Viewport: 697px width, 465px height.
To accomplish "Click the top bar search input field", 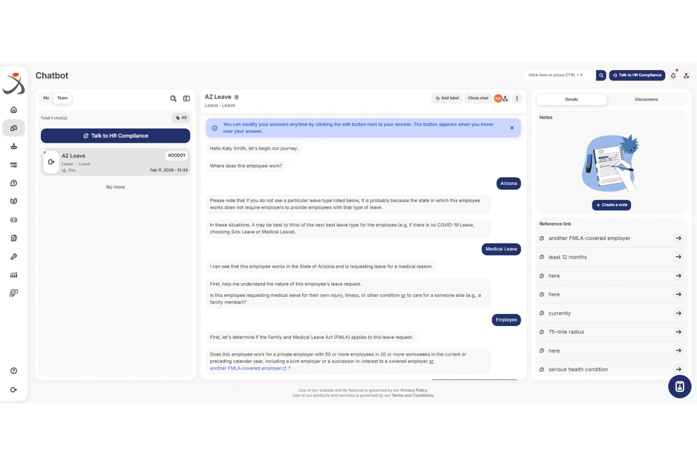I will pyautogui.click(x=559, y=75).
